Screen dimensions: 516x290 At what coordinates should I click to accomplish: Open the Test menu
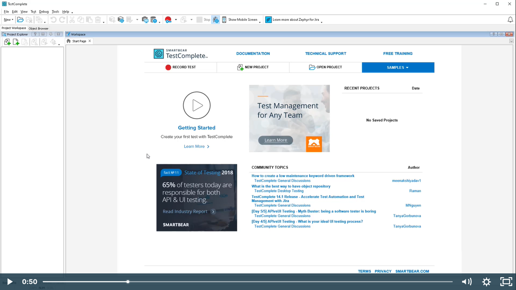(33, 12)
